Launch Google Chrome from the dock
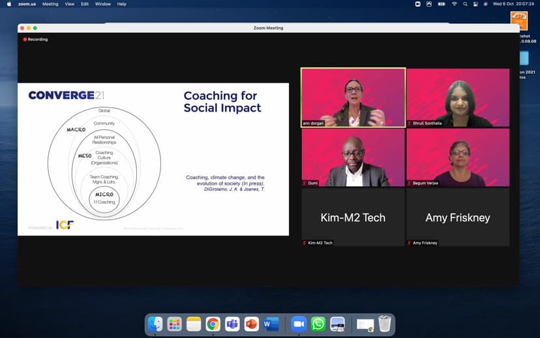Viewport: 540px width, 338px height. click(x=213, y=324)
